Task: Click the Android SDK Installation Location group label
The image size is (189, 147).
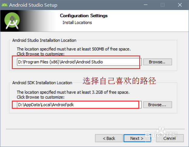Action: click(42, 83)
